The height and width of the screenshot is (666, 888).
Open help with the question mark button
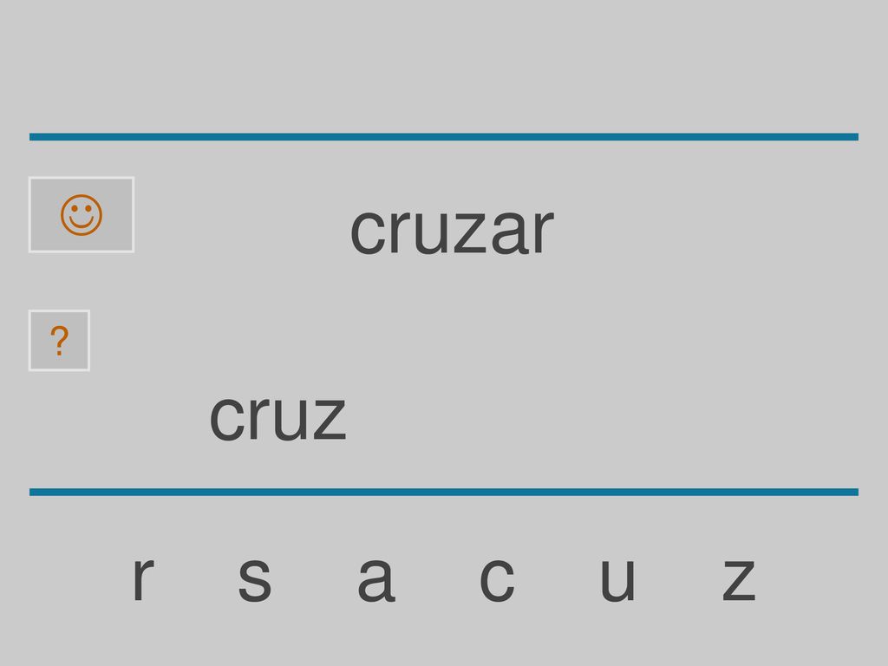[x=59, y=340]
